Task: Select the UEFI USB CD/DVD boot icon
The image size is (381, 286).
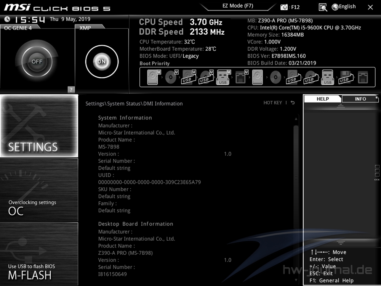Action: 206,77
